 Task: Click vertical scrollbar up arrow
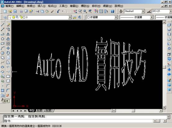pos(164,22)
